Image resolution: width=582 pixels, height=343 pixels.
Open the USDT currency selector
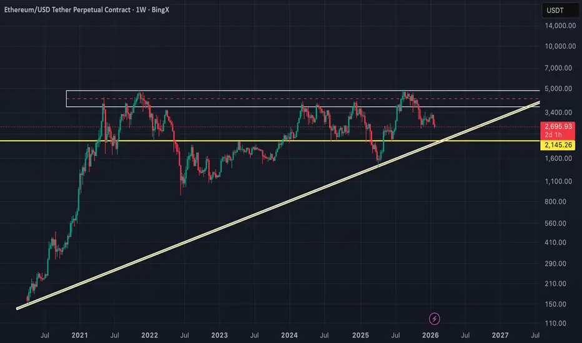560,11
